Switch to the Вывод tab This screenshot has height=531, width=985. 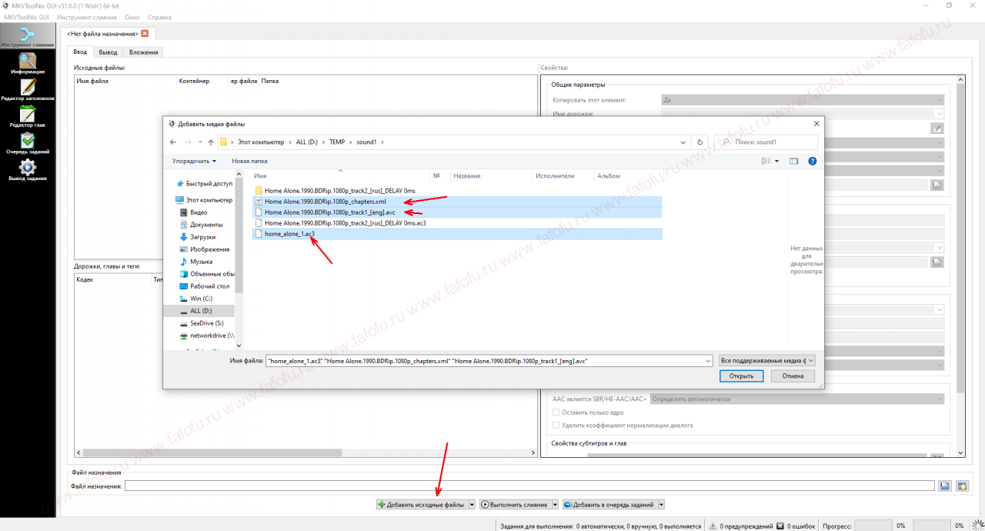(x=109, y=52)
